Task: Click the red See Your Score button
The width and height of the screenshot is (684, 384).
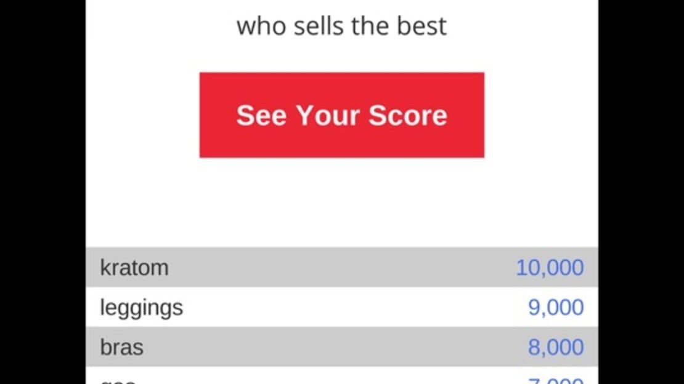Action: [341, 115]
